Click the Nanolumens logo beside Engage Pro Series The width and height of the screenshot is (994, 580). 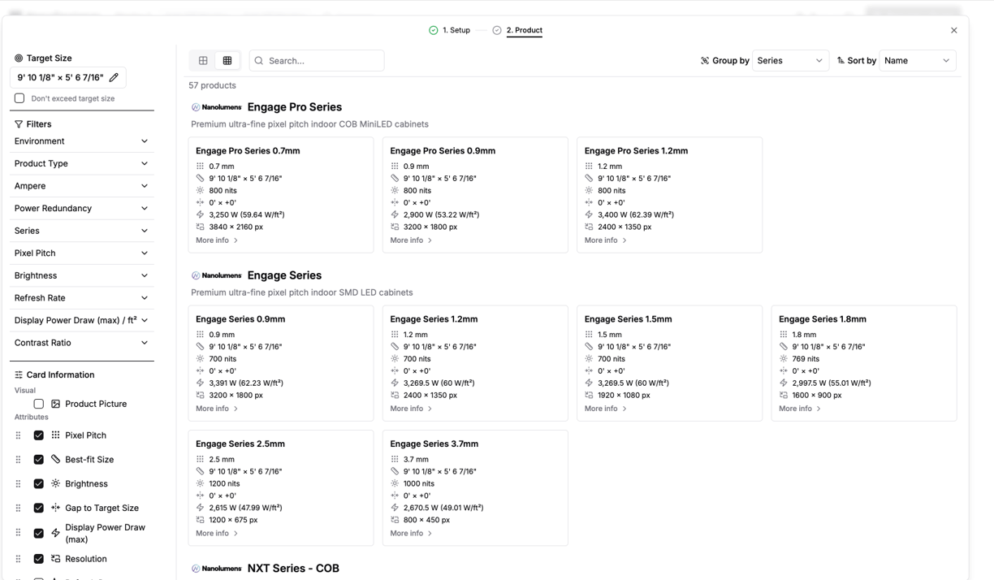click(216, 107)
